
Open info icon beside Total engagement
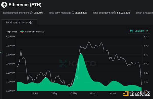tap(114, 13)
